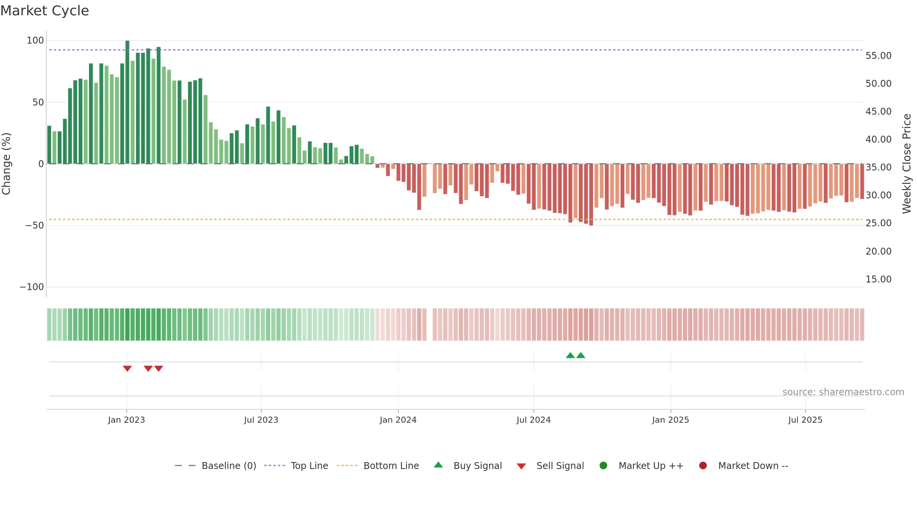
Task: Click the purple dotted Top Line legend sample
Action: (274, 466)
